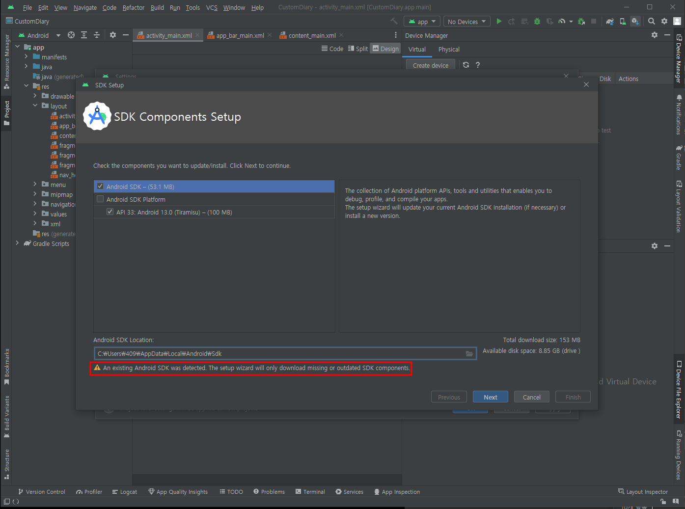Open the File menu
The image size is (685, 509).
[x=27, y=7]
